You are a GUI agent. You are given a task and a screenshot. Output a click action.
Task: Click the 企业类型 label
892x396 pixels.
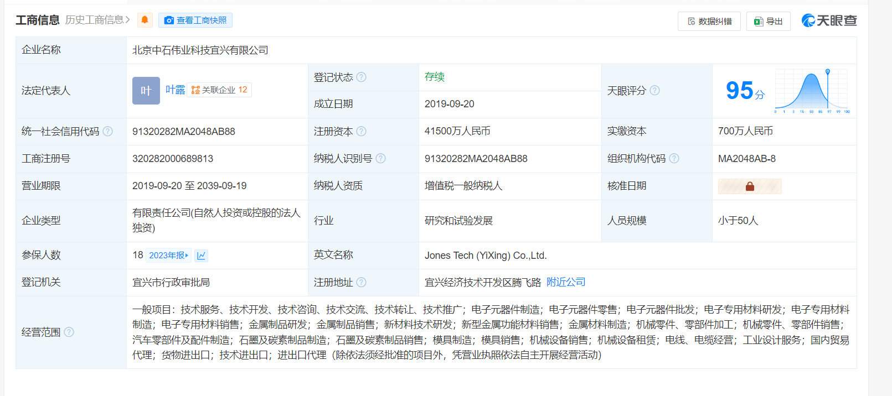click(x=42, y=221)
